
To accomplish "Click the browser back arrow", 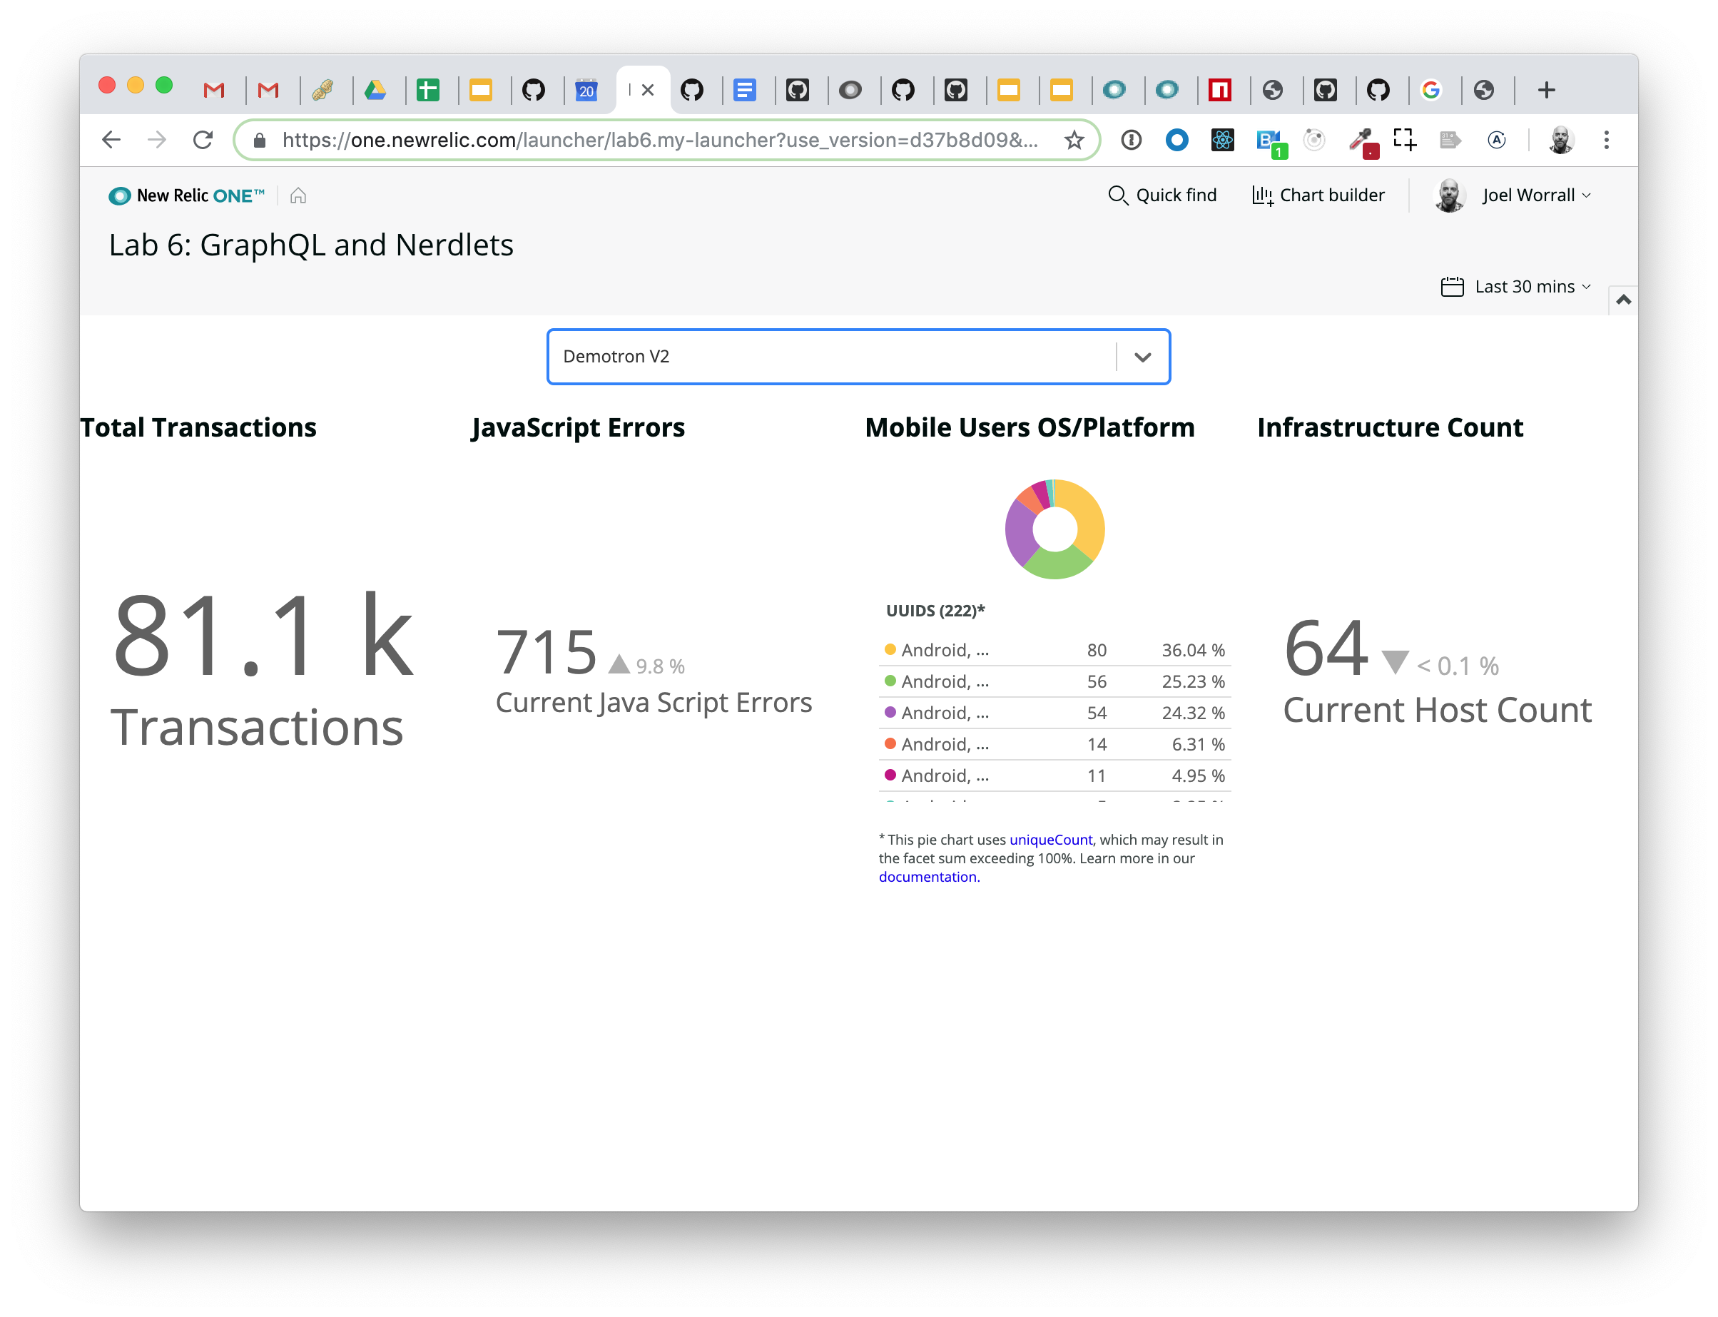I will [x=111, y=141].
